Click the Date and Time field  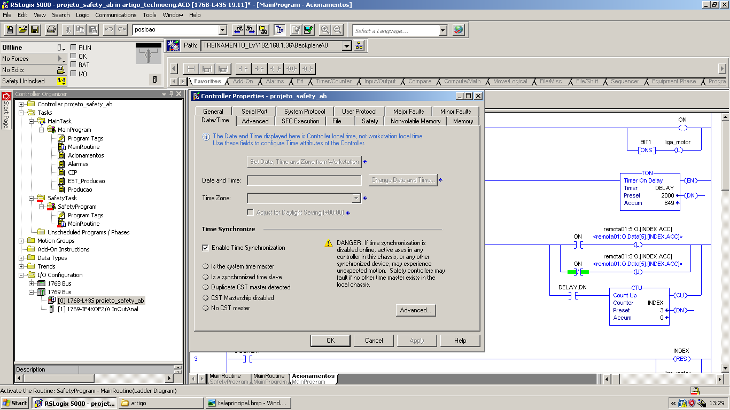pos(304,180)
